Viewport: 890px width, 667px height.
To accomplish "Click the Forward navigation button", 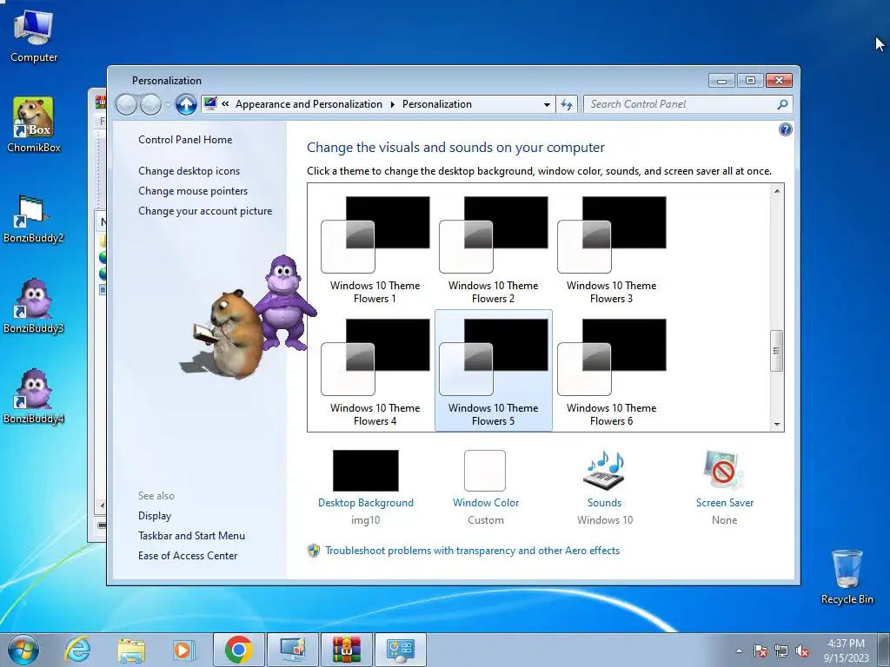I will point(150,104).
